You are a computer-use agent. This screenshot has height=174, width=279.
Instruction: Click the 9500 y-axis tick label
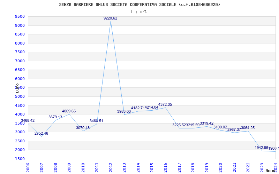click(x=20, y=17)
